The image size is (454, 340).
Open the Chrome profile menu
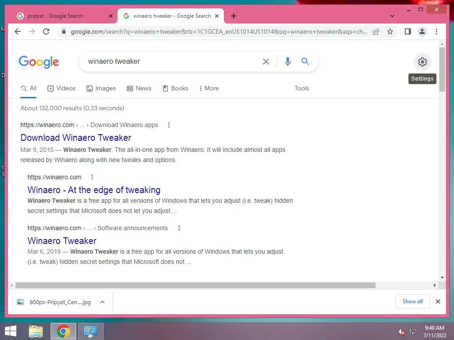coord(422,31)
